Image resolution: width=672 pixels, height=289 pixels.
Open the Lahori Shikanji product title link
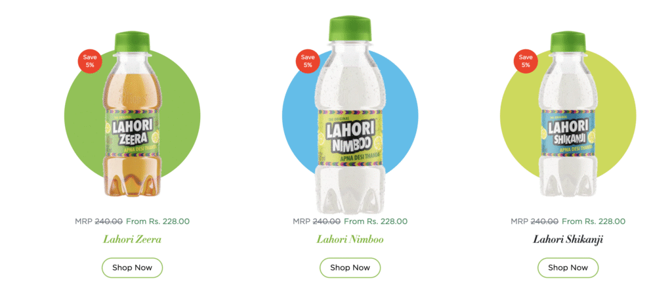point(568,239)
